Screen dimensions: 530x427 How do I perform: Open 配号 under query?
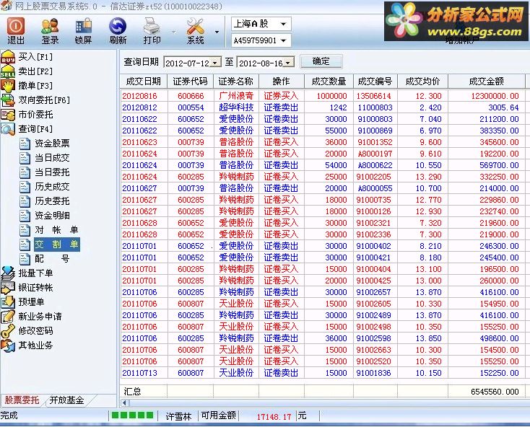(x=45, y=259)
